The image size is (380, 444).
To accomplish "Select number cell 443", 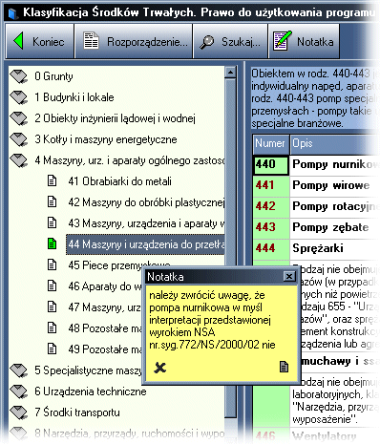I will click(x=271, y=228).
